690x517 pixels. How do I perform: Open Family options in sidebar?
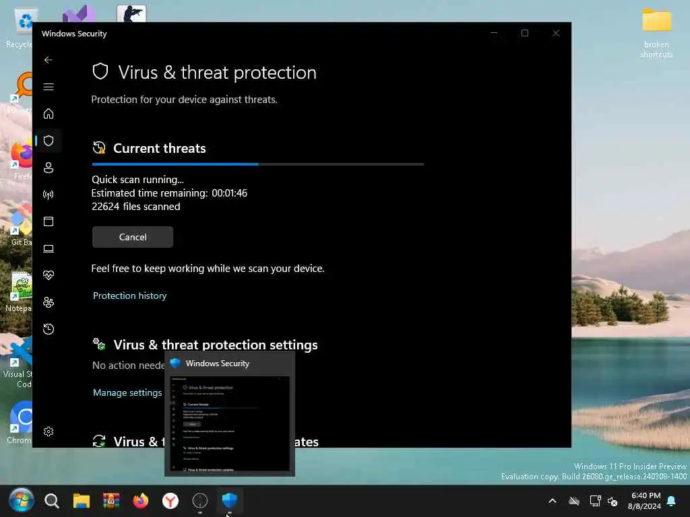pyautogui.click(x=49, y=302)
